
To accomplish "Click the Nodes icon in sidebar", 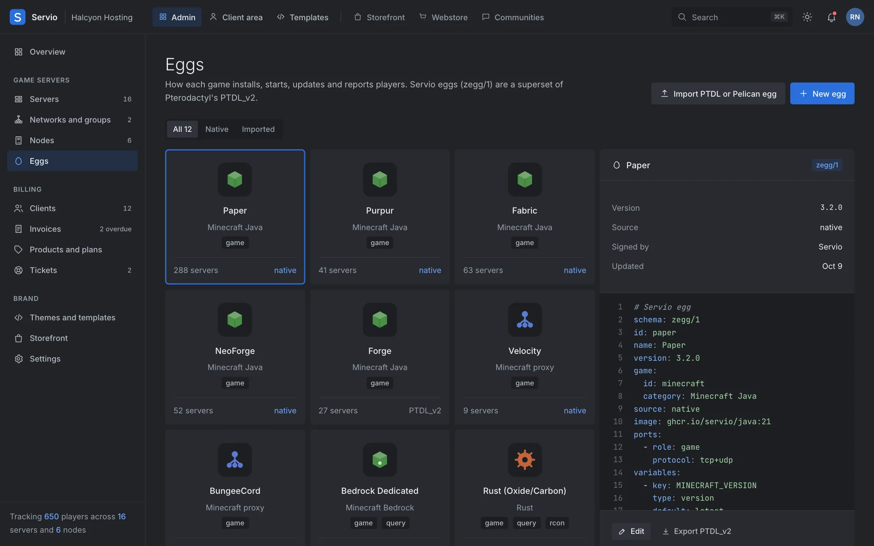I will pos(19,140).
